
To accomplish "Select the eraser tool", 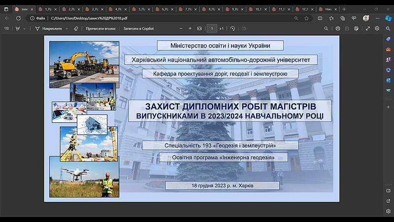I will [76, 29].
